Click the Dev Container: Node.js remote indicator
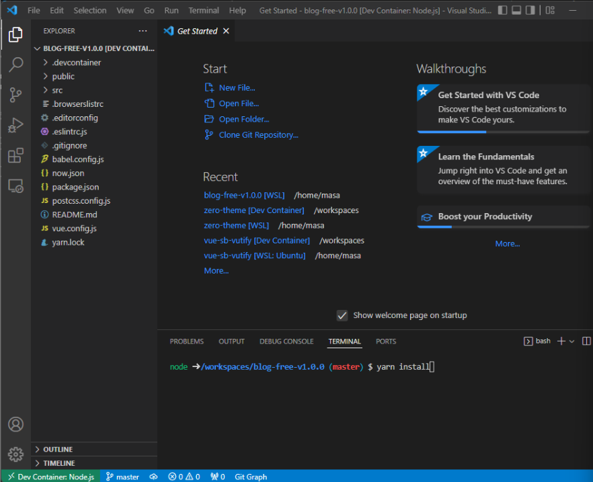593x482 pixels. click(x=51, y=477)
